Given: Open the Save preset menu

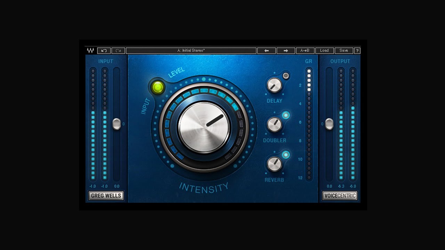Looking at the screenshot, I should [x=344, y=51].
